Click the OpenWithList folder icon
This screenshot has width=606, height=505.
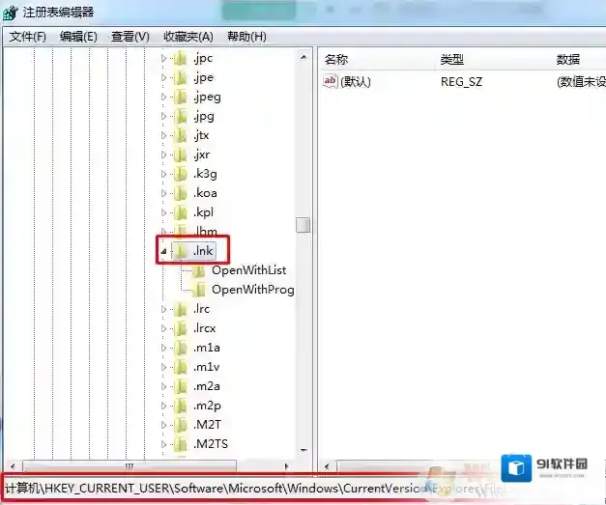pyautogui.click(x=199, y=270)
